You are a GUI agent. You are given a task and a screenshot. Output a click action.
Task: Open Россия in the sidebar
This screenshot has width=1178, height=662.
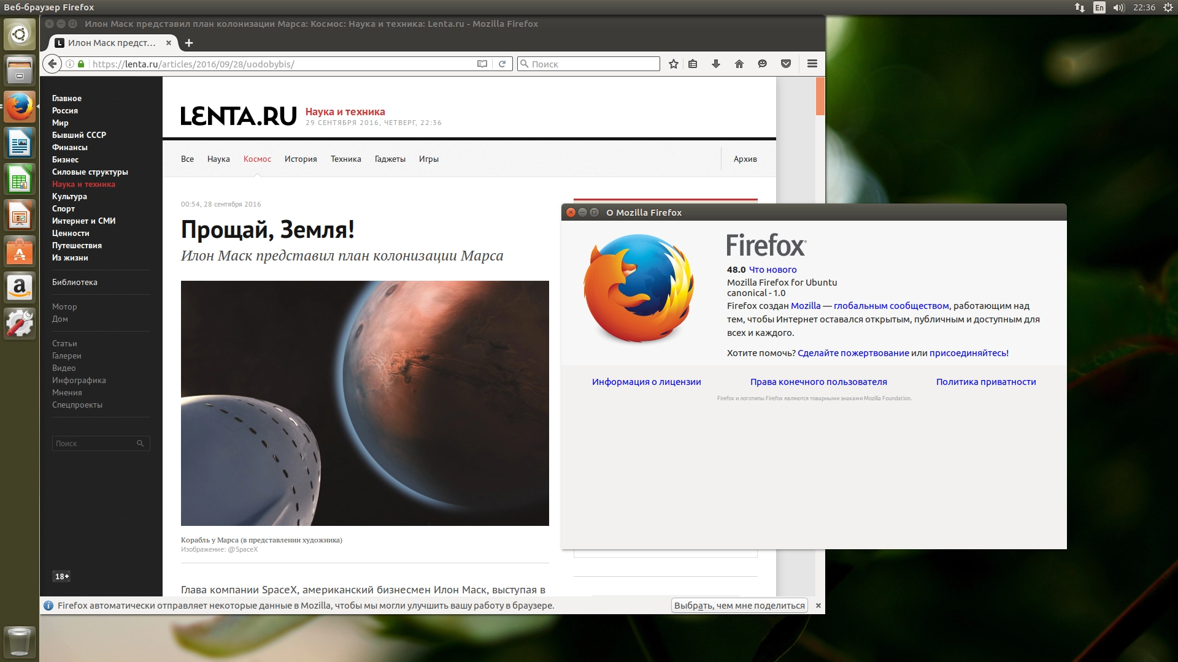pos(65,110)
